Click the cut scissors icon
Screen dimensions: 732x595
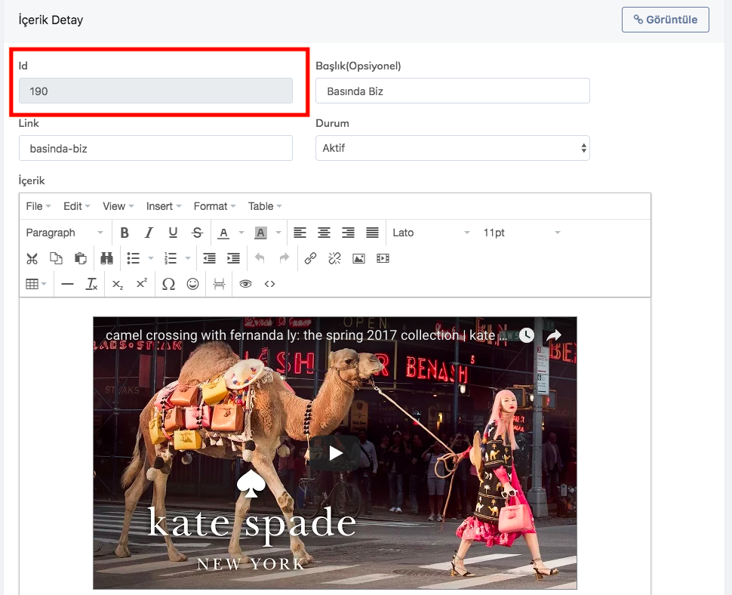pos(32,258)
